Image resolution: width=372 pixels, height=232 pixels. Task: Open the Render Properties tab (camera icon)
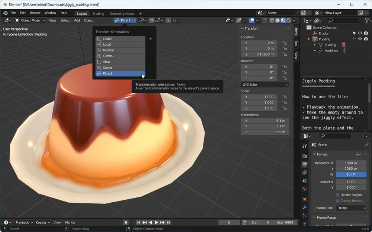(x=305, y=156)
